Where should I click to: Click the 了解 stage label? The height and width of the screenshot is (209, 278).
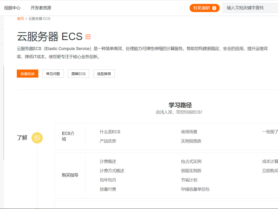pyautogui.click(x=22, y=138)
